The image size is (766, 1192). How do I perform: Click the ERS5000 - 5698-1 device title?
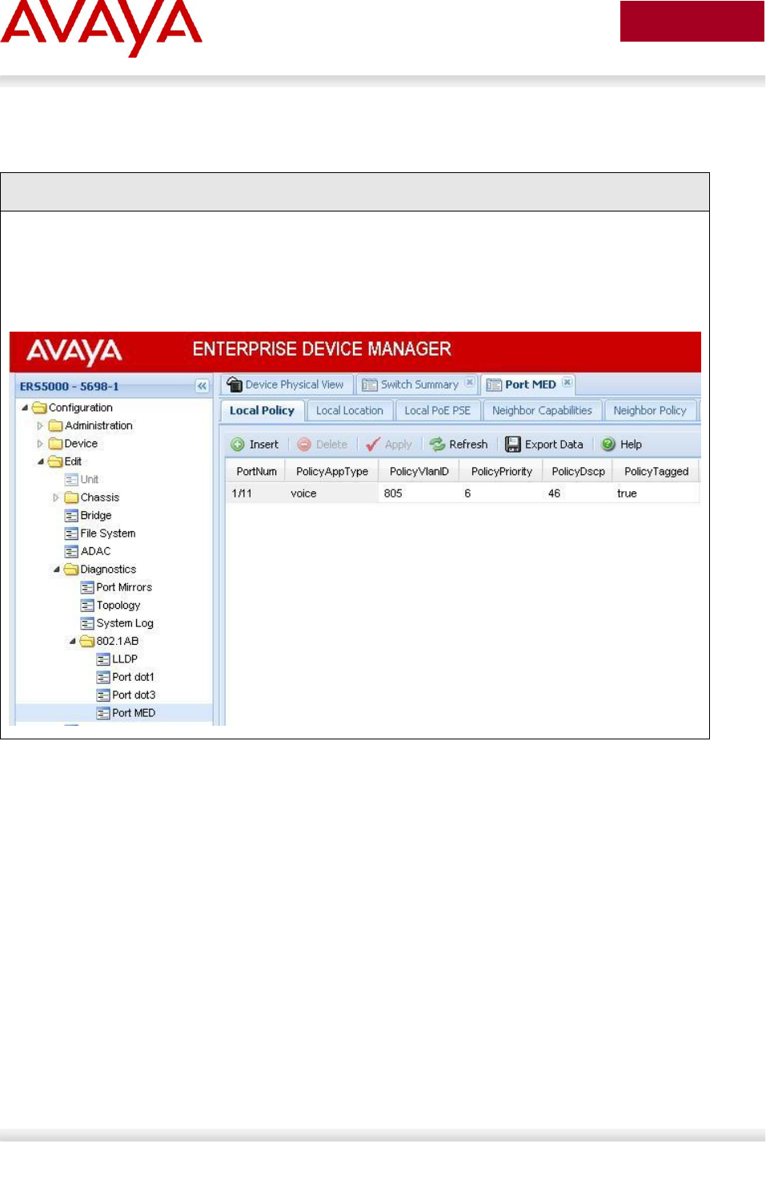(x=69, y=386)
